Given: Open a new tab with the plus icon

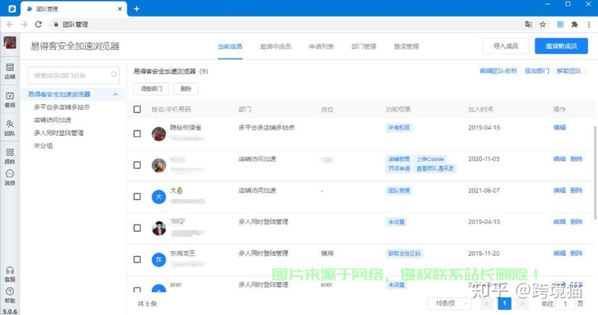Looking at the screenshot, I should pyautogui.click(x=136, y=9).
